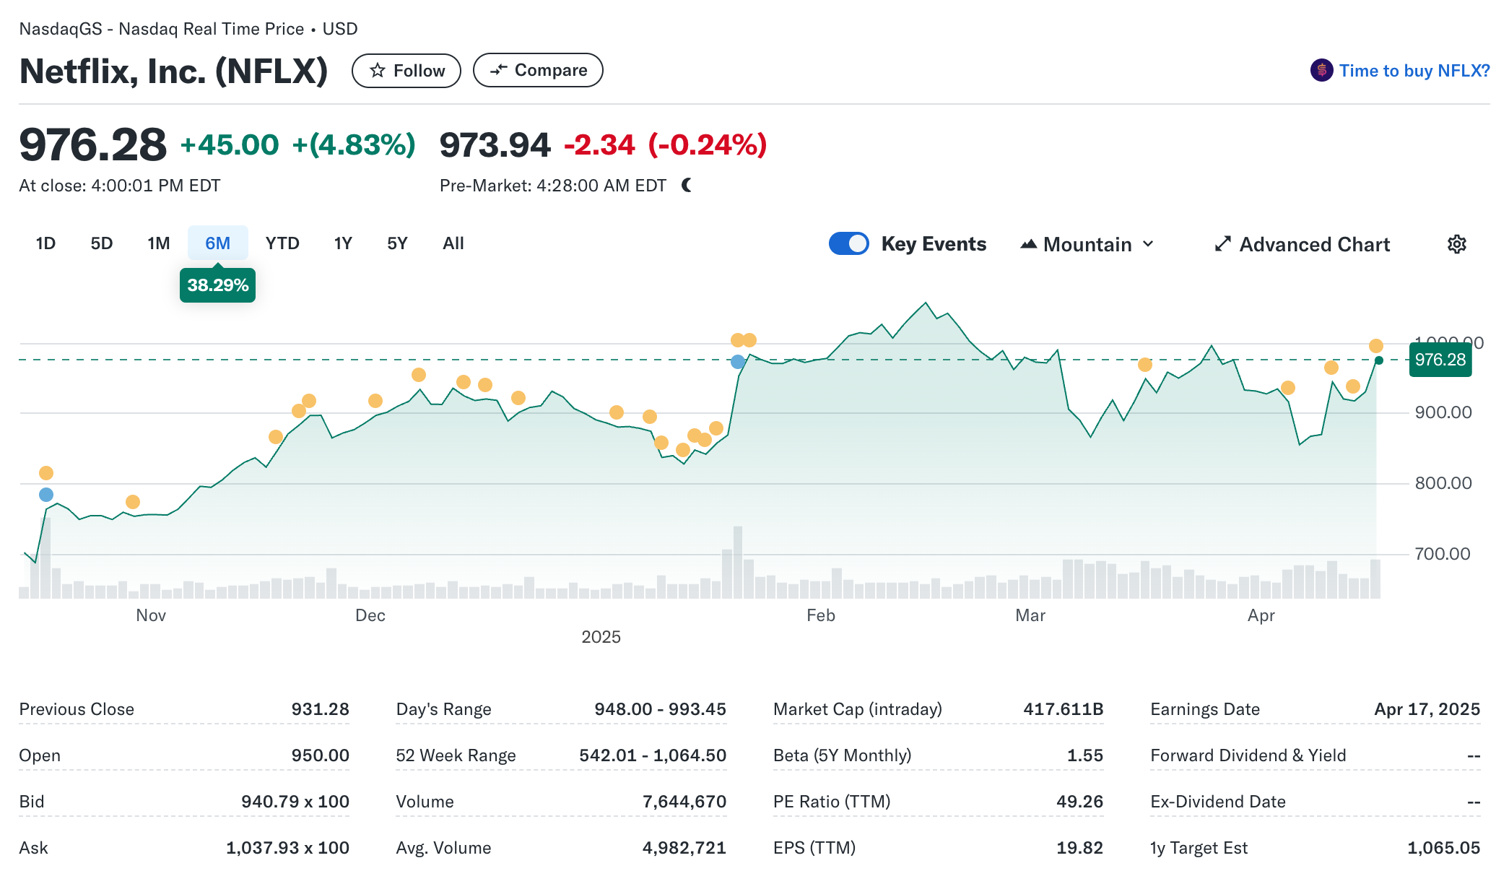The image size is (1509, 884).
Task: Select the 1M range tab
Action: pyautogui.click(x=159, y=243)
